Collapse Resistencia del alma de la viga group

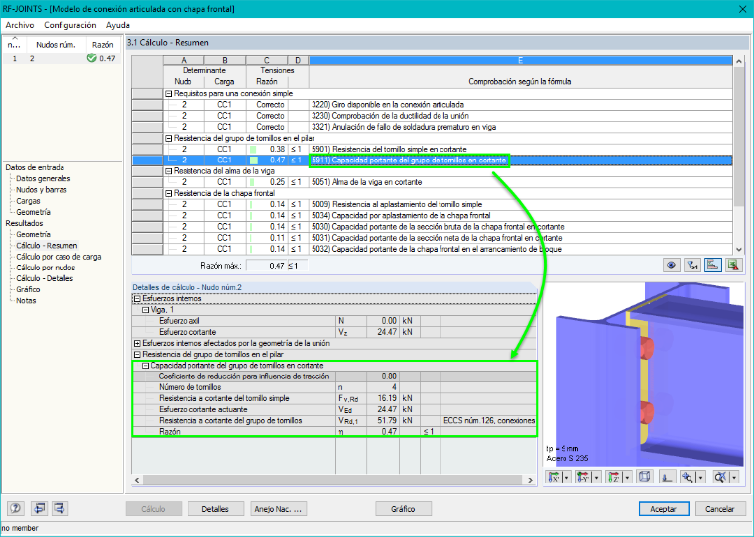(169, 171)
